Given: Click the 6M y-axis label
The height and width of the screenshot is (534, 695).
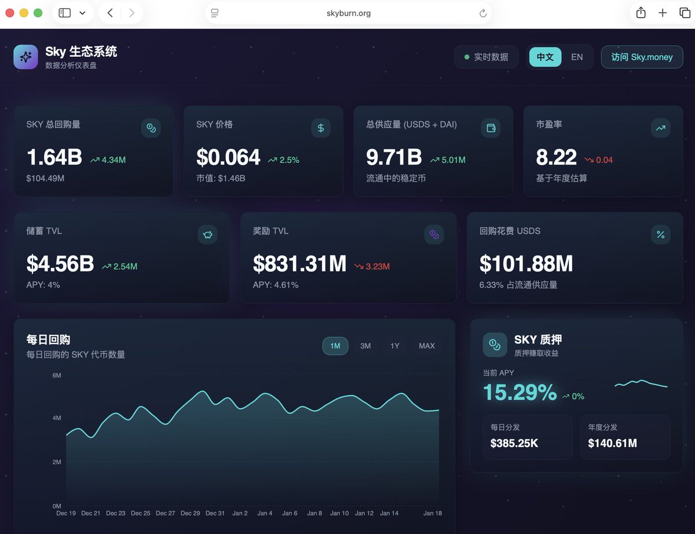Looking at the screenshot, I should 57,375.
